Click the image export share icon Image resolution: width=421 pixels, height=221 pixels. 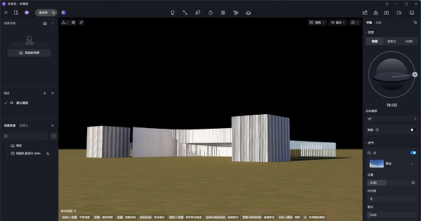click(365, 13)
